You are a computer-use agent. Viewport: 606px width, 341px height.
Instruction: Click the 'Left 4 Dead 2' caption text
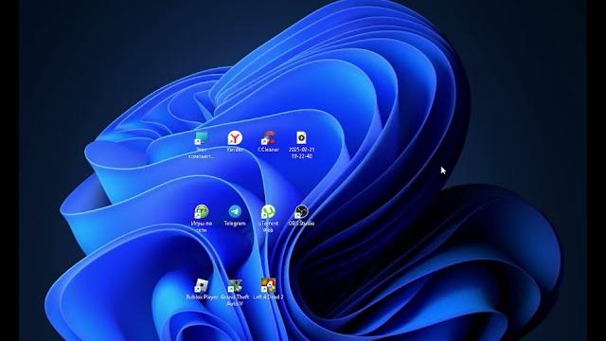(268, 296)
